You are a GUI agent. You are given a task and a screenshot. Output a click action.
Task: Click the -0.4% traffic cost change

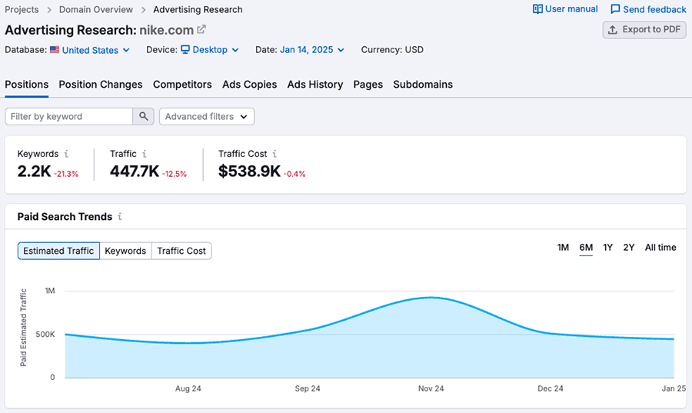pyautogui.click(x=294, y=174)
